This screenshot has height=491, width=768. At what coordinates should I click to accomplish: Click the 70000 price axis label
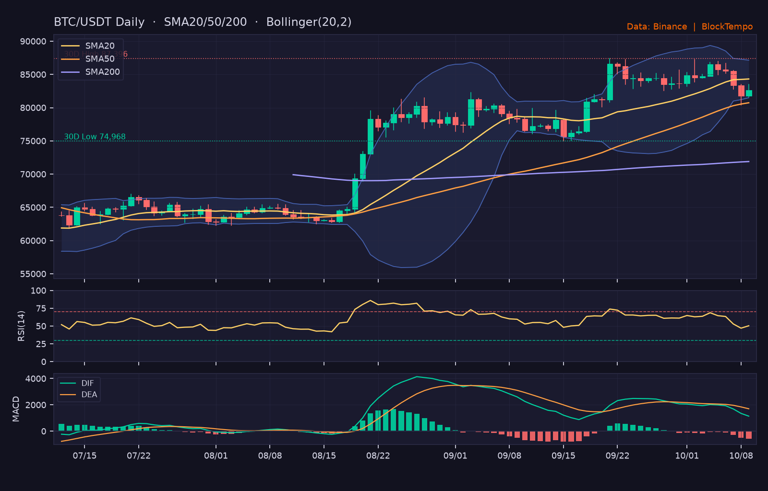[33, 175]
